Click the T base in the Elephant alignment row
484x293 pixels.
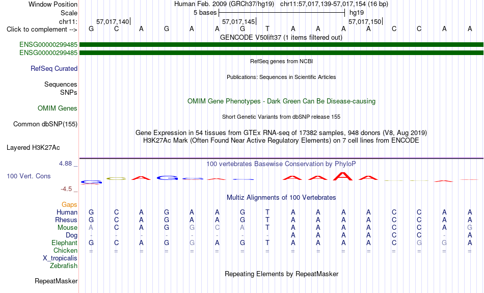(x=267, y=243)
